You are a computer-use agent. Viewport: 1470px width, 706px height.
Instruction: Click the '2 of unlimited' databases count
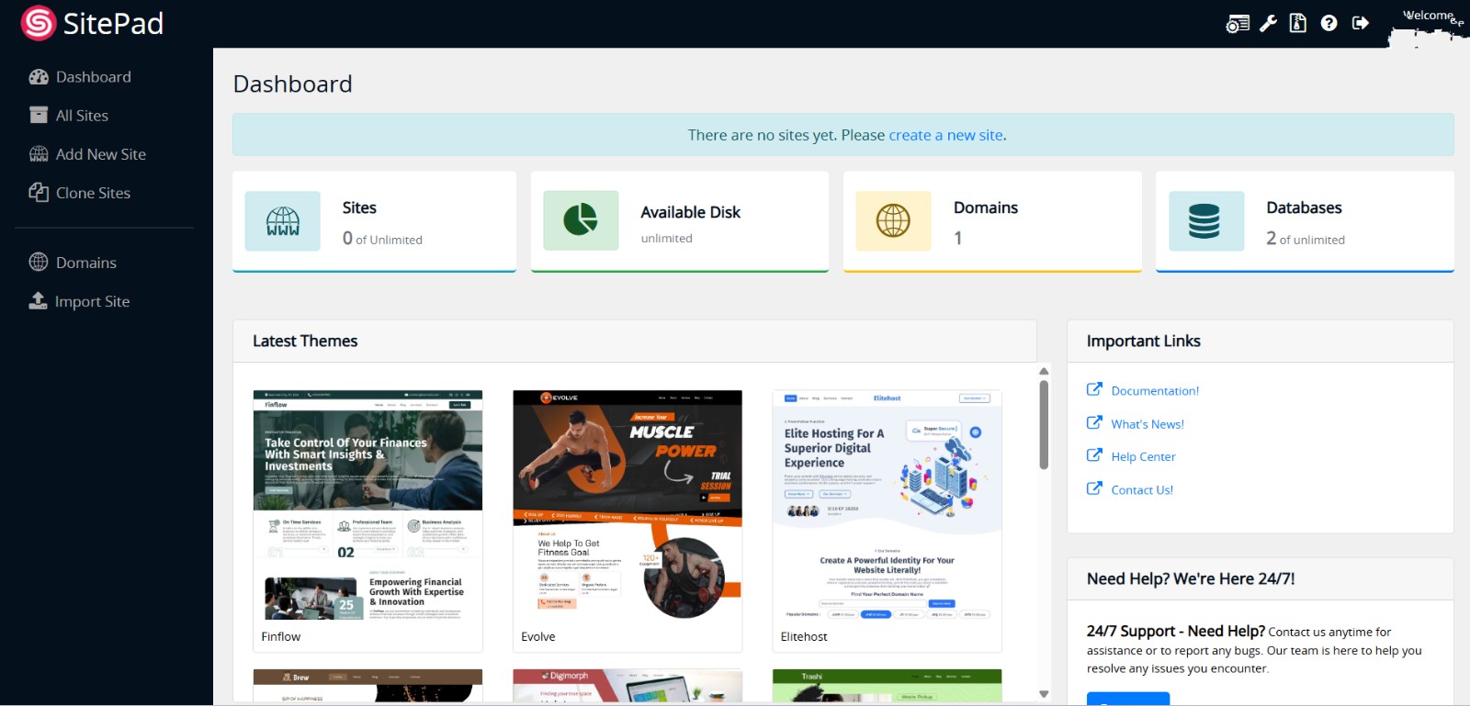1306,239
